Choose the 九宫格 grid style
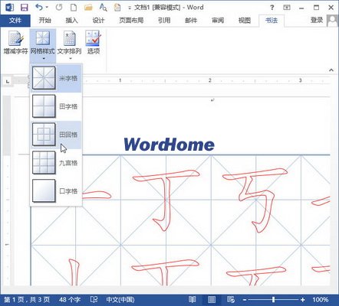Viewport: 339px width, 306px height. (56, 163)
